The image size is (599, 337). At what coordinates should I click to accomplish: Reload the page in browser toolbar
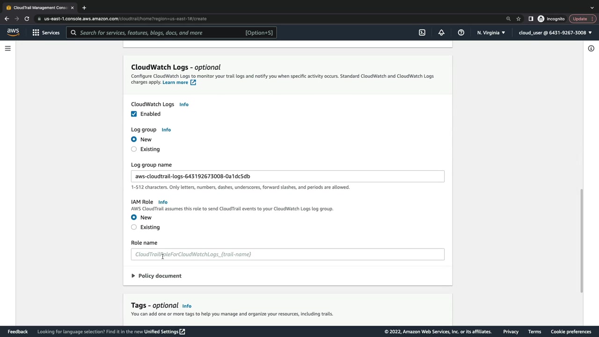[27, 19]
